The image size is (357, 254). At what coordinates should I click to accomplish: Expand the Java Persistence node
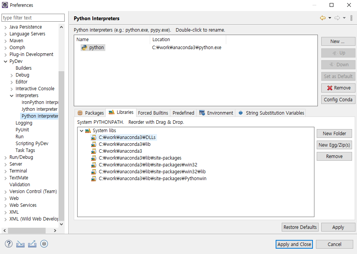click(5, 27)
